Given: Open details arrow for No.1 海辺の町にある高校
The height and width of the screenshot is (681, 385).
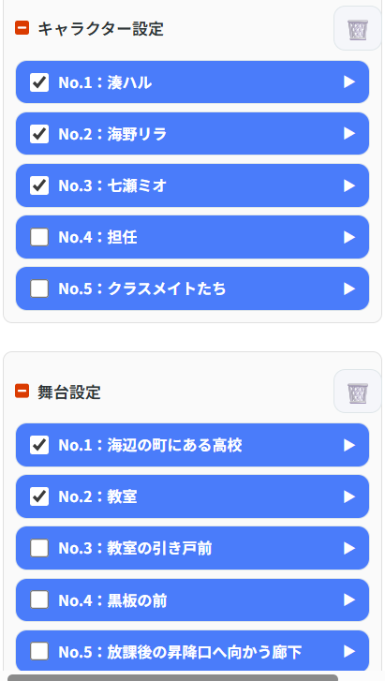Looking at the screenshot, I should coord(349,445).
